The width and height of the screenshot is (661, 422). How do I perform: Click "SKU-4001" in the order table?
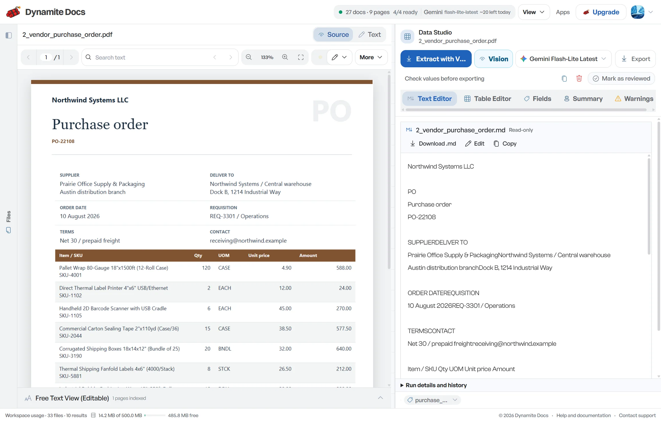point(70,275)
